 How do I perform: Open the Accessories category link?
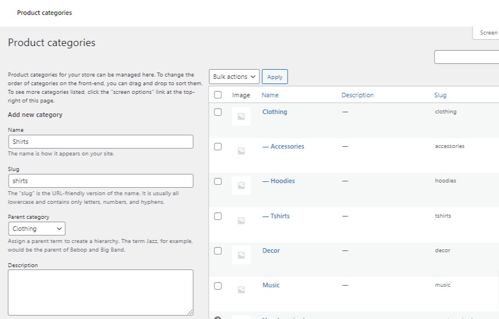click(287, 146)
